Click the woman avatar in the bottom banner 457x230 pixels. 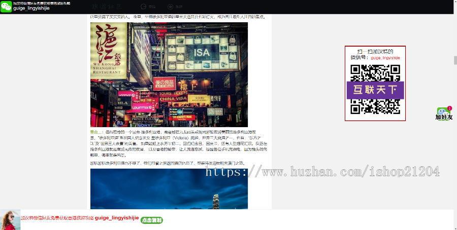10,219
